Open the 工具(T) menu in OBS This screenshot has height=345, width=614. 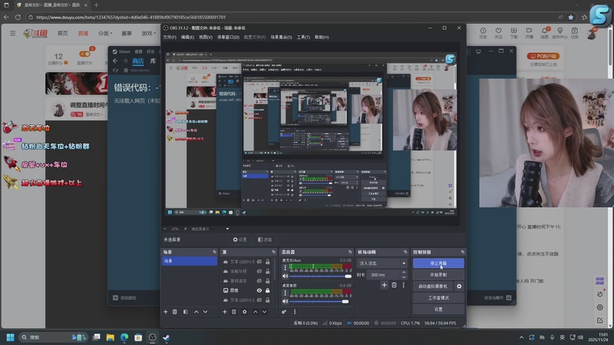[302, 37]
